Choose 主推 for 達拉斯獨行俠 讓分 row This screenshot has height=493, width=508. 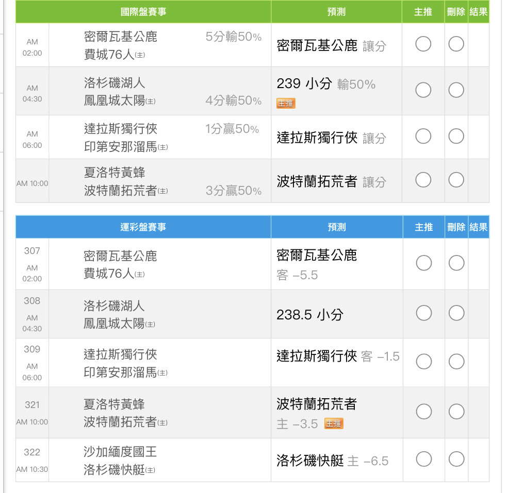pos(423,137)
